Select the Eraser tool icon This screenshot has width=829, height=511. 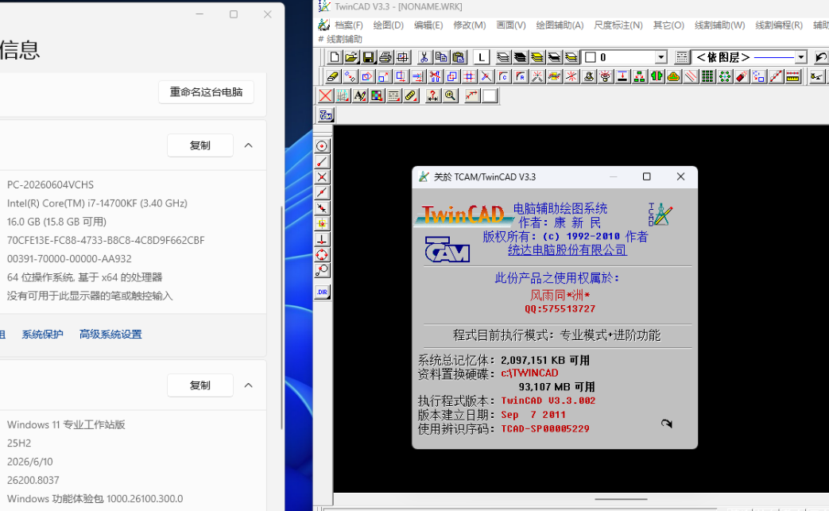pyautogui.click(x=332, y=76)
